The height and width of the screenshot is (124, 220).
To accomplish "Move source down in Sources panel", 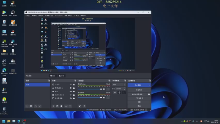I will pyautogui.click(x=70, y=106).
